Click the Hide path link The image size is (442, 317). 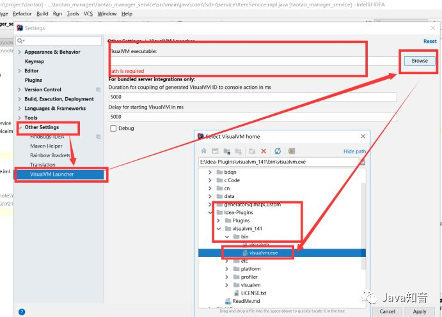pos(354,151)
